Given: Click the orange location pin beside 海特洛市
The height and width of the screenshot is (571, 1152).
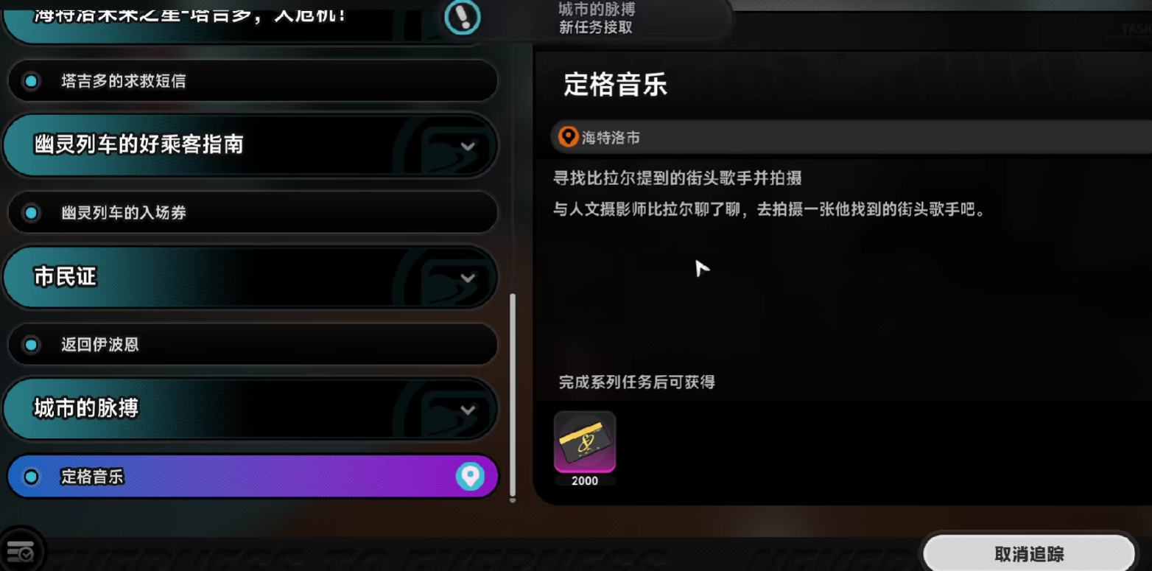Looking at the screenshot, I should 568,137.
